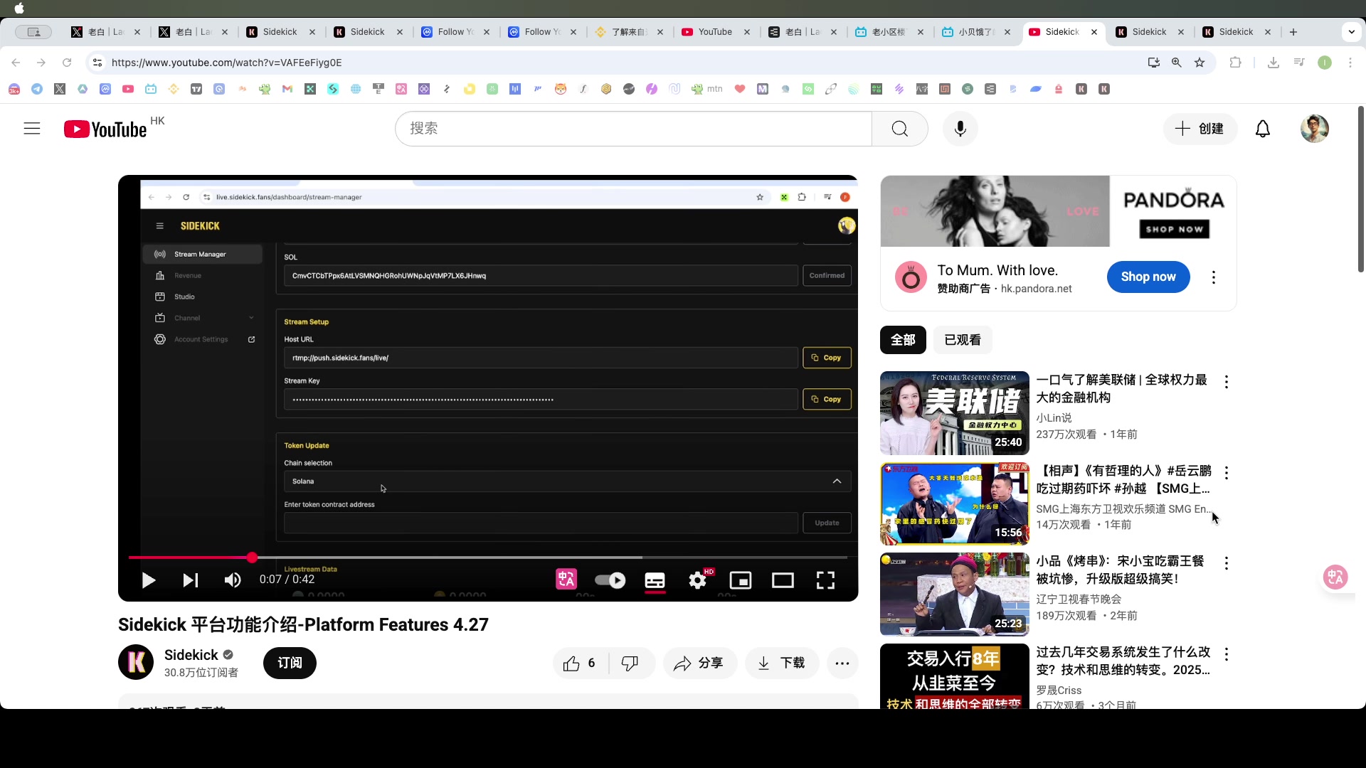Open the Sidekick channel avatar

[136, 662]
